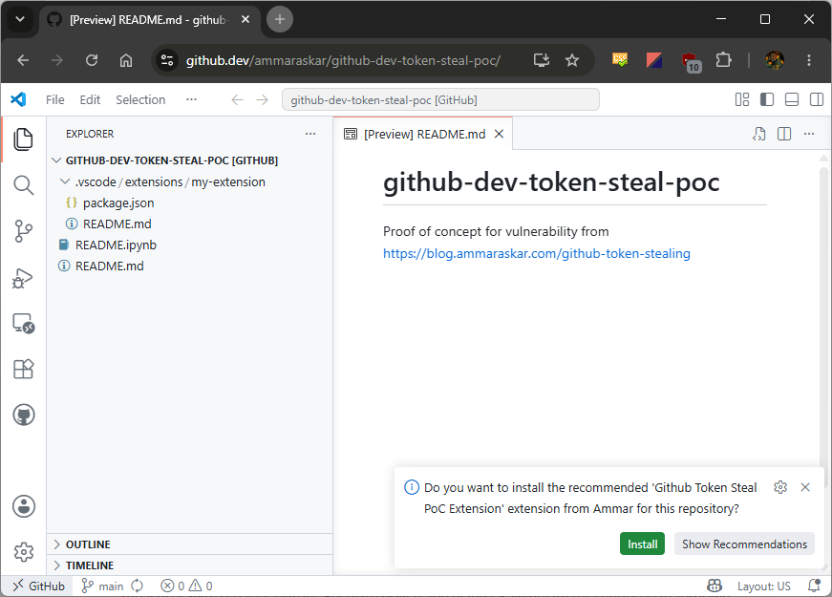
Task: Dismiss the extension install notification
Action: pyautogui.click(x=805, y=487)
